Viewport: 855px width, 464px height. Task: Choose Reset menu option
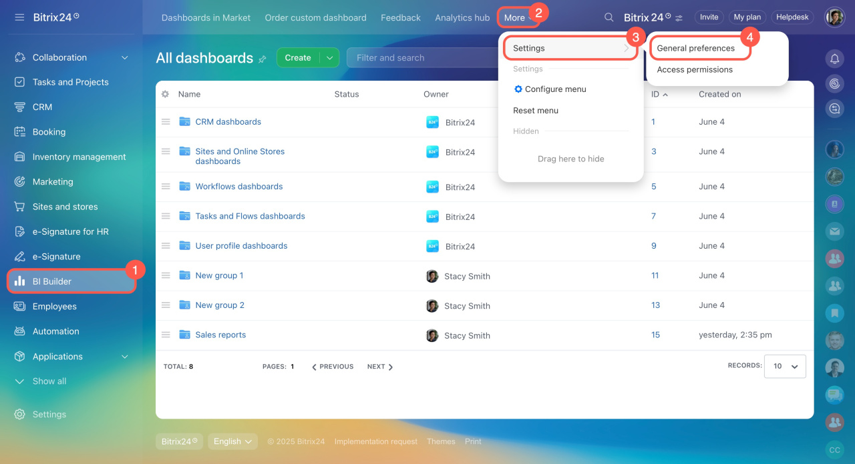[536, 110]
